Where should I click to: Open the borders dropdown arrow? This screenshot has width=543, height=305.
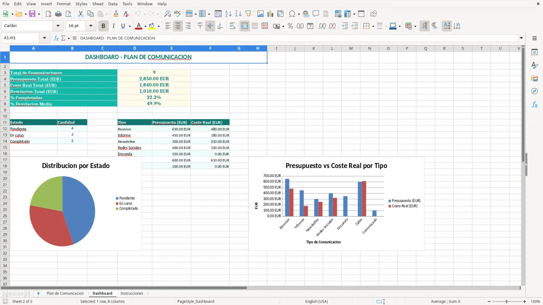(372, 26)
